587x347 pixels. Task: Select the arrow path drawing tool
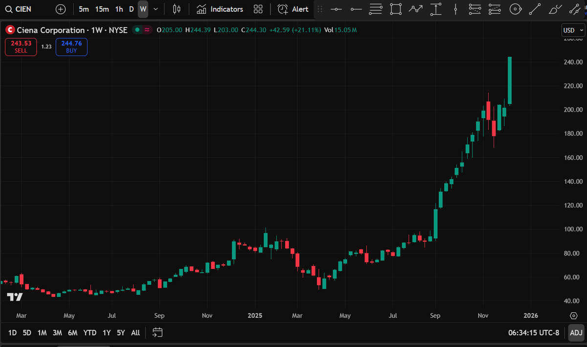416,9
